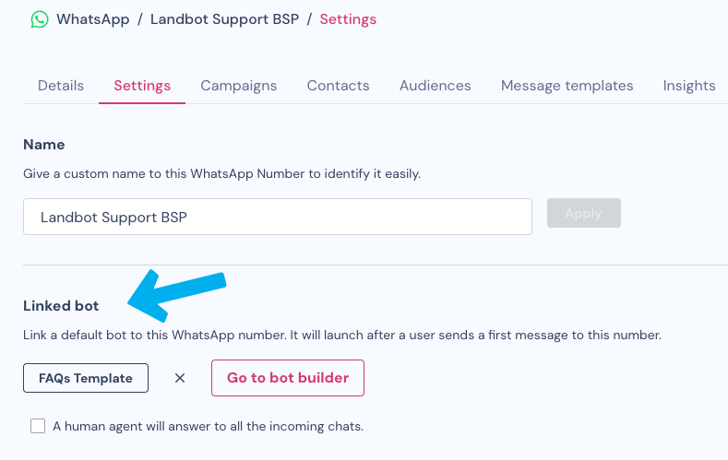Screen dimensions: 728x460
Task: Click the WhatsApp breadcrumb link
Action: coord(93,18)
